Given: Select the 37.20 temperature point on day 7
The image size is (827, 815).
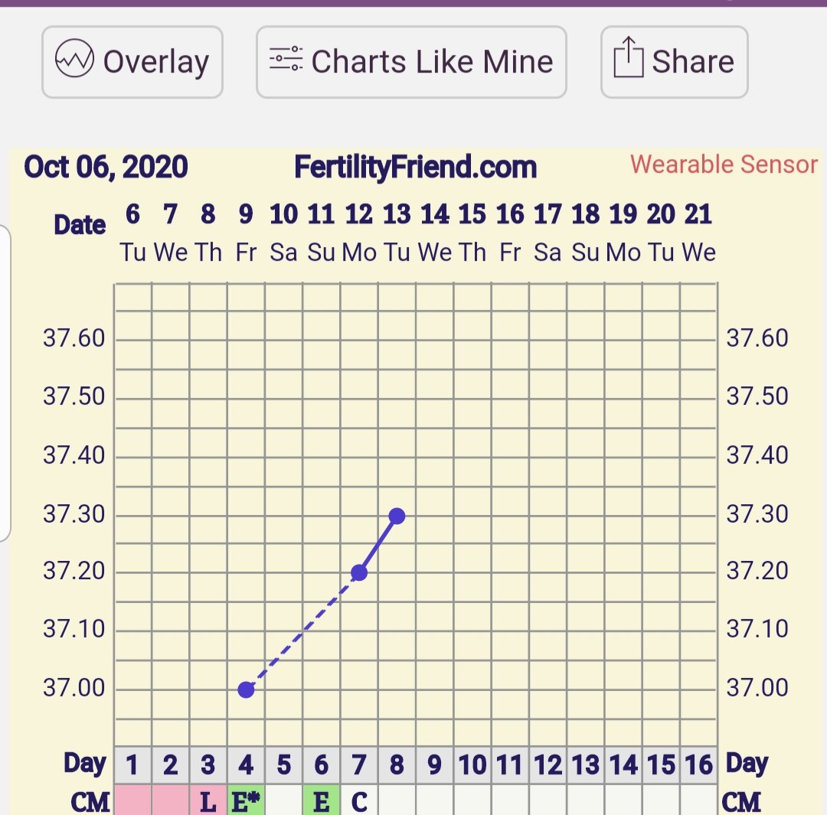Looking at the screenshot, I should 359,572.
